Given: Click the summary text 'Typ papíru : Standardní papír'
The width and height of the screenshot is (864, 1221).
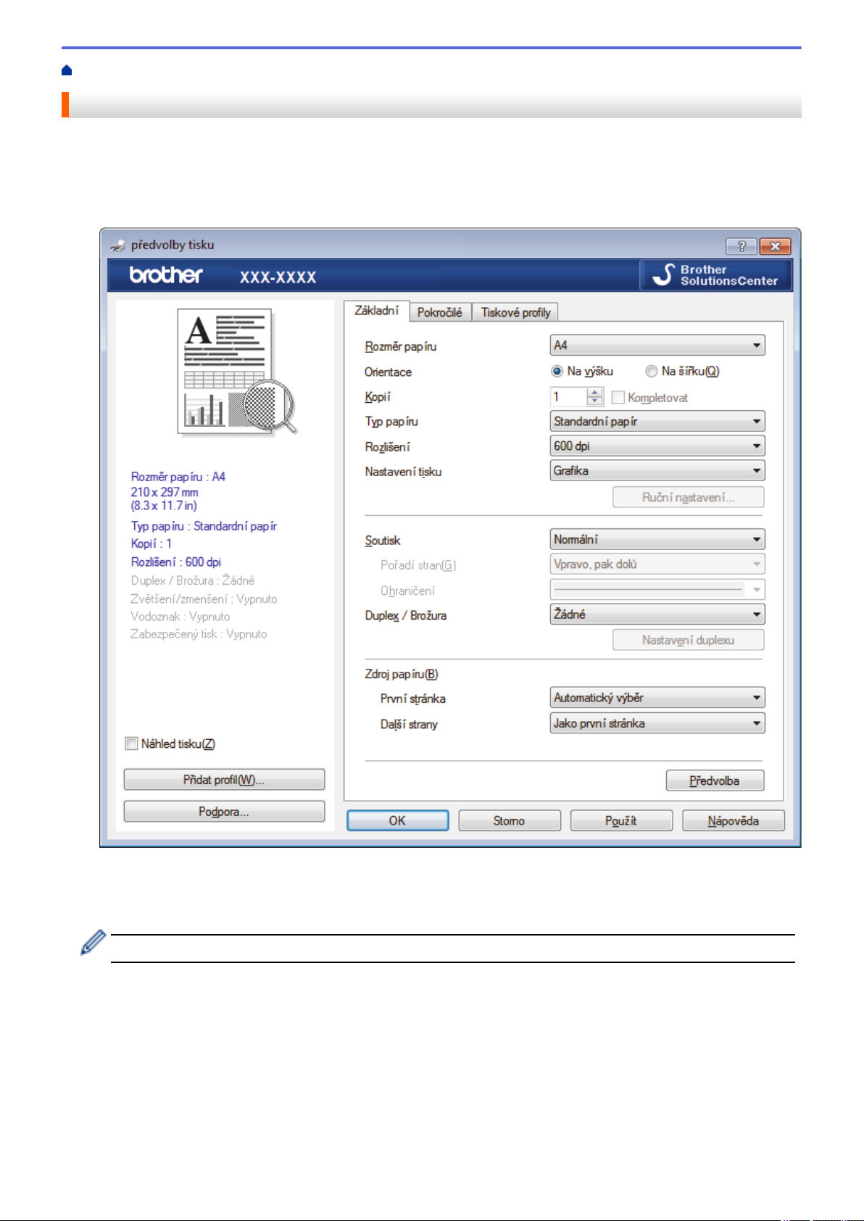Looking at the screenshot, I should [x=204, y=526].
